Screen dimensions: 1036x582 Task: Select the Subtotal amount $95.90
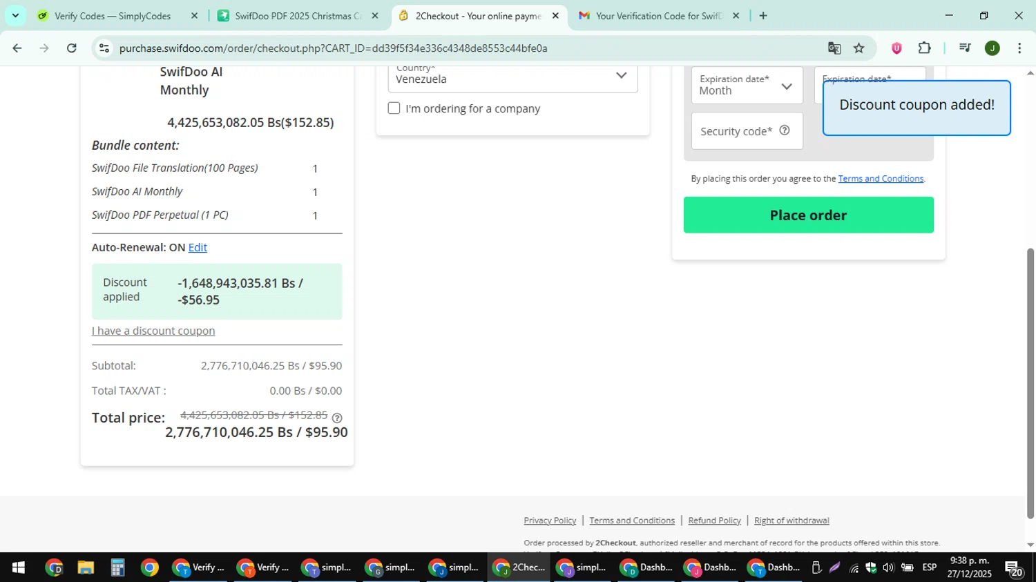pos(325,366)
